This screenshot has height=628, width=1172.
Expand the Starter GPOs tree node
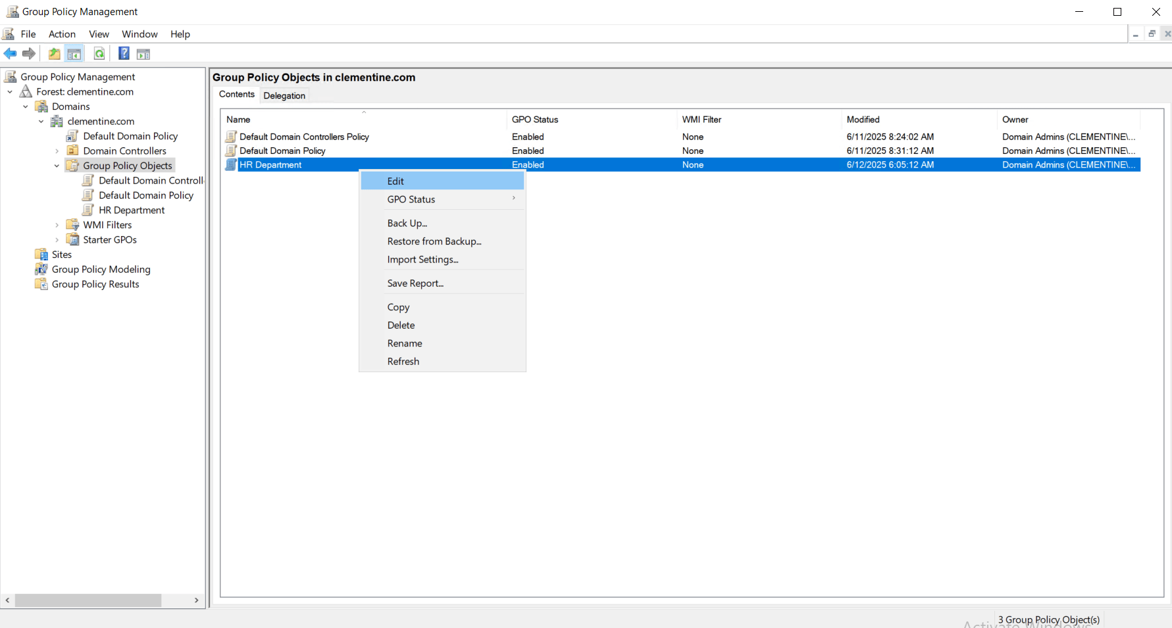(x=57, y=240)
